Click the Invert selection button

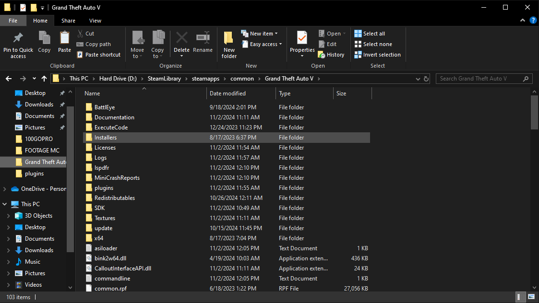[x=377, y=55]
